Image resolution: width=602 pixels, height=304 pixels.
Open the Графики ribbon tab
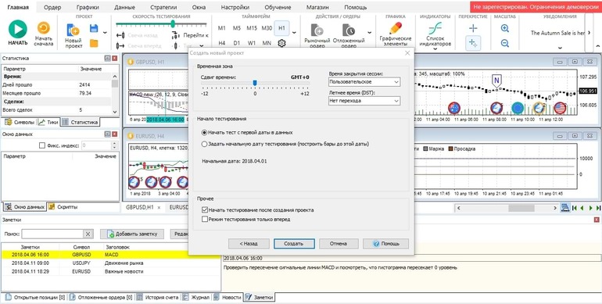point(87,7)
